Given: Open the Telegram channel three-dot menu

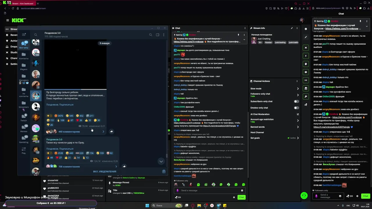Looking at the screenshot, I should (164, 35).
